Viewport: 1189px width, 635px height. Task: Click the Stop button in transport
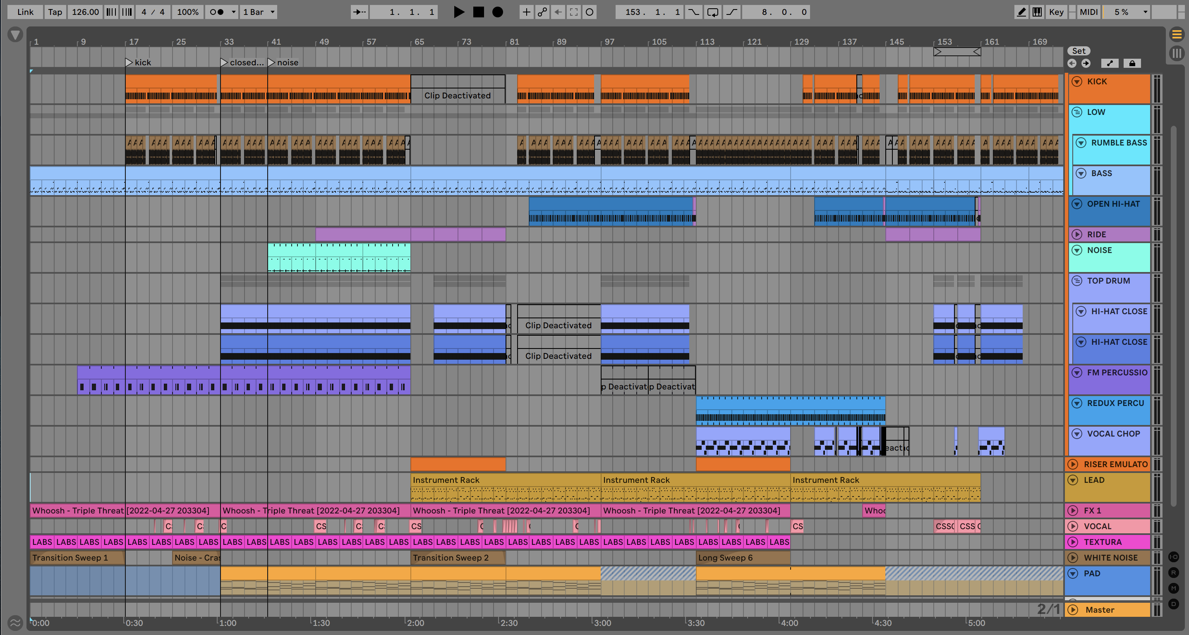pyautogui.click(x=479, y=12)
